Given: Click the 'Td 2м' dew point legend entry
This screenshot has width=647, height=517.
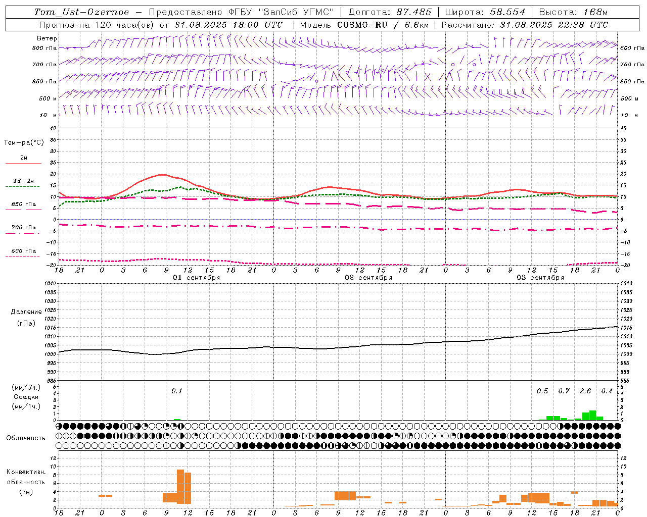Looking at the screenshot, I should (x=24, y=181).
